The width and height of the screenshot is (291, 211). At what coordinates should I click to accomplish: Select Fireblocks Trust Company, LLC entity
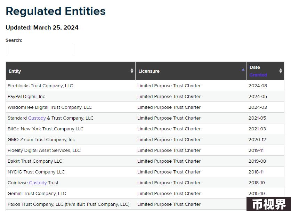tap(40, 86)
